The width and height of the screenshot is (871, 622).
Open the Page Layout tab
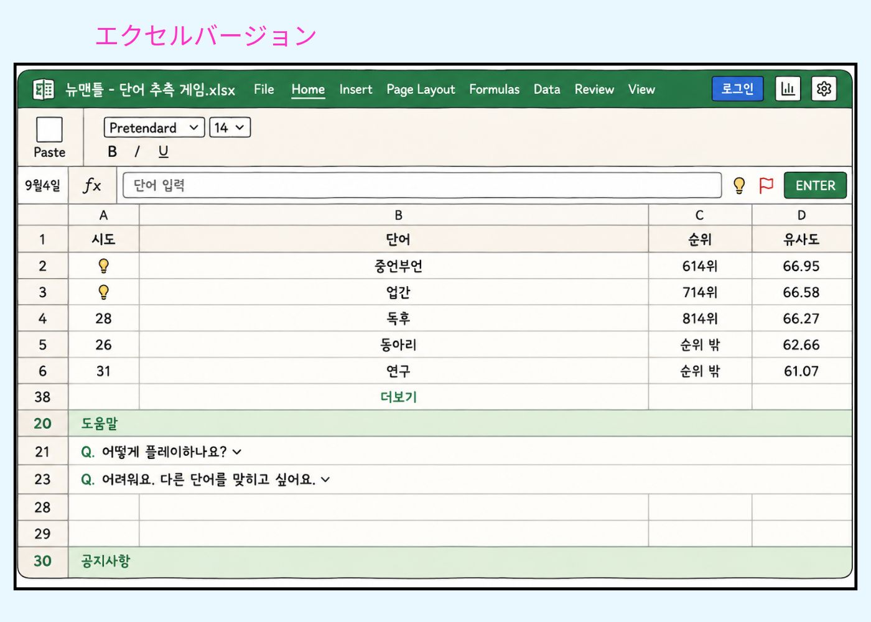tap(421, 90)
